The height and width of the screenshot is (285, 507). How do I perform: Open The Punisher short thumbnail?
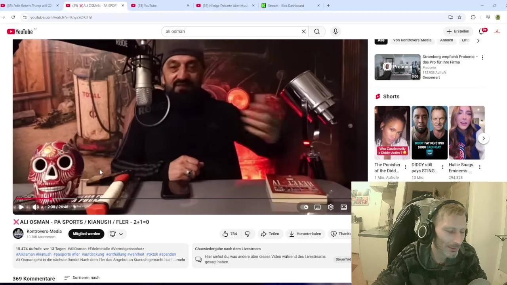(392, 132)
